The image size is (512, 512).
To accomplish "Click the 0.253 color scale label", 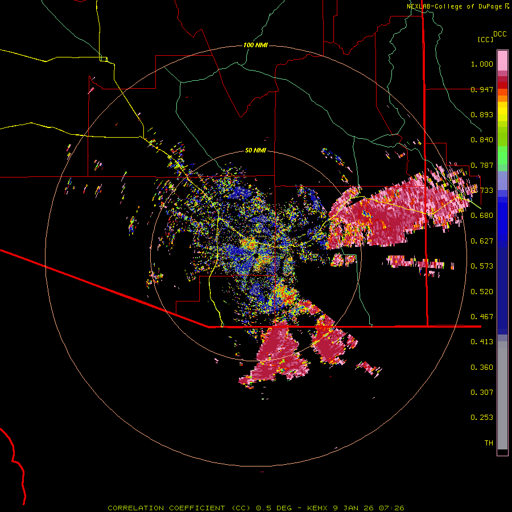I will click(x=482, y=418).
